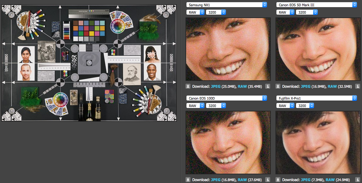
Task: Change ISO 3200 for Samsung NX1
Action: click(216, 12)
